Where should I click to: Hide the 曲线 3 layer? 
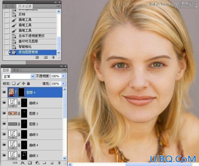pos(4,155)
